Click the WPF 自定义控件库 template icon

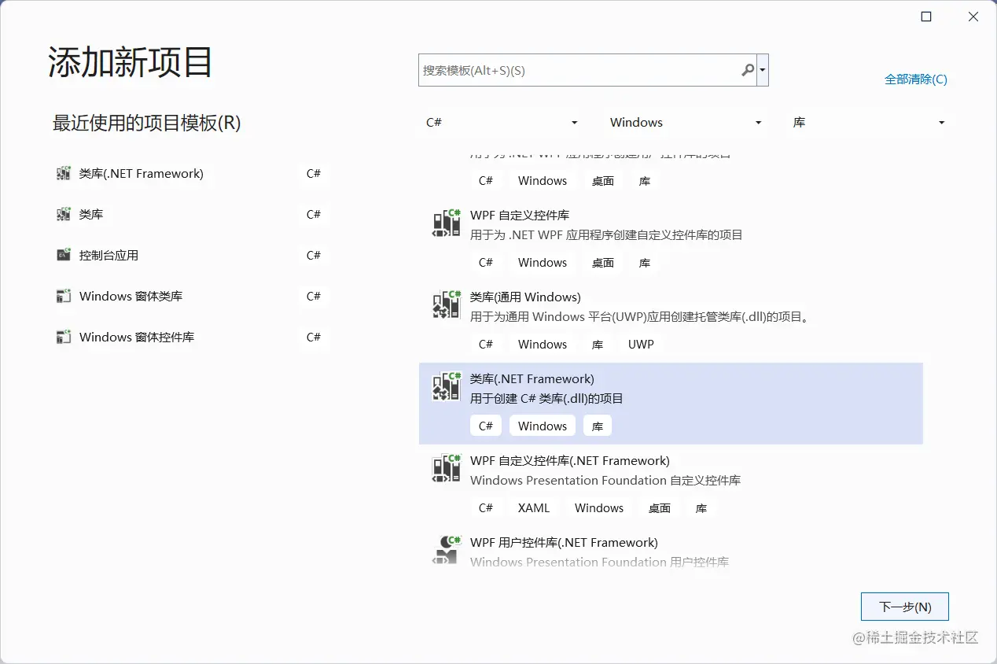tap(447, 223)
